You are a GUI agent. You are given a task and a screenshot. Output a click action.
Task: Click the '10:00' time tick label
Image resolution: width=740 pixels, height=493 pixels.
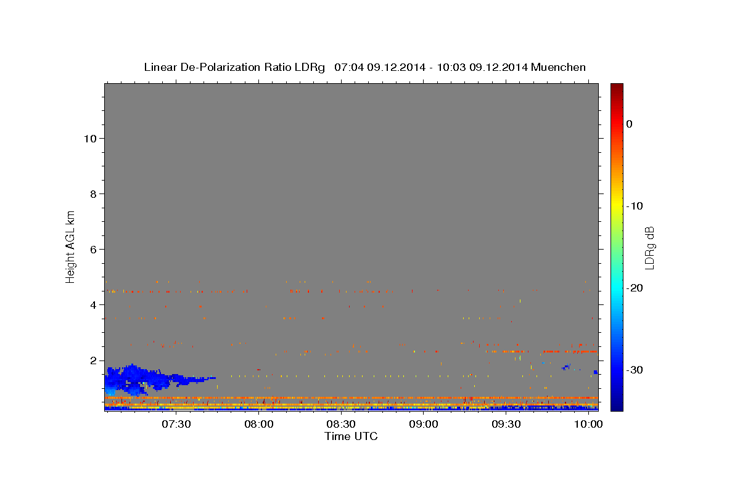pyautogui.click(x=589, y=425)
